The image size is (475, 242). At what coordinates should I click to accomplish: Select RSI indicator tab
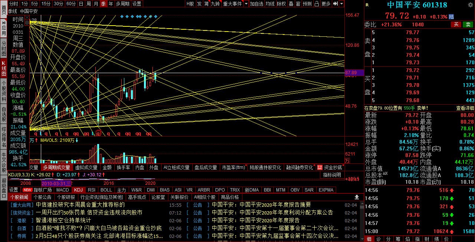tap(91, 190)
